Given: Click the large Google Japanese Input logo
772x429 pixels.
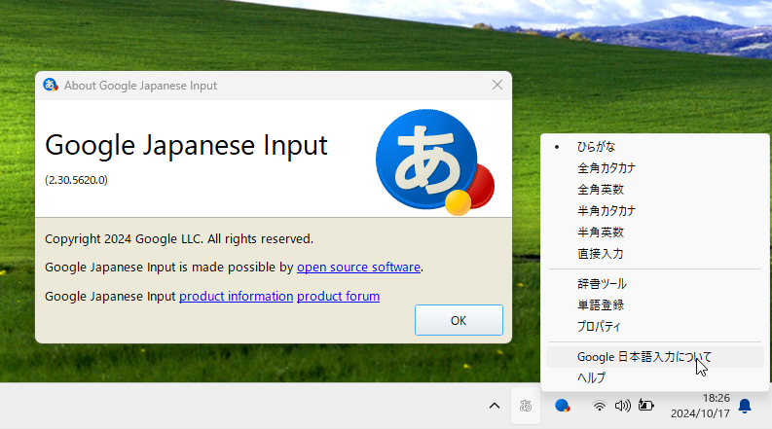Looking at the screenshot, I should pyautogui.click(x=435, y=161).
